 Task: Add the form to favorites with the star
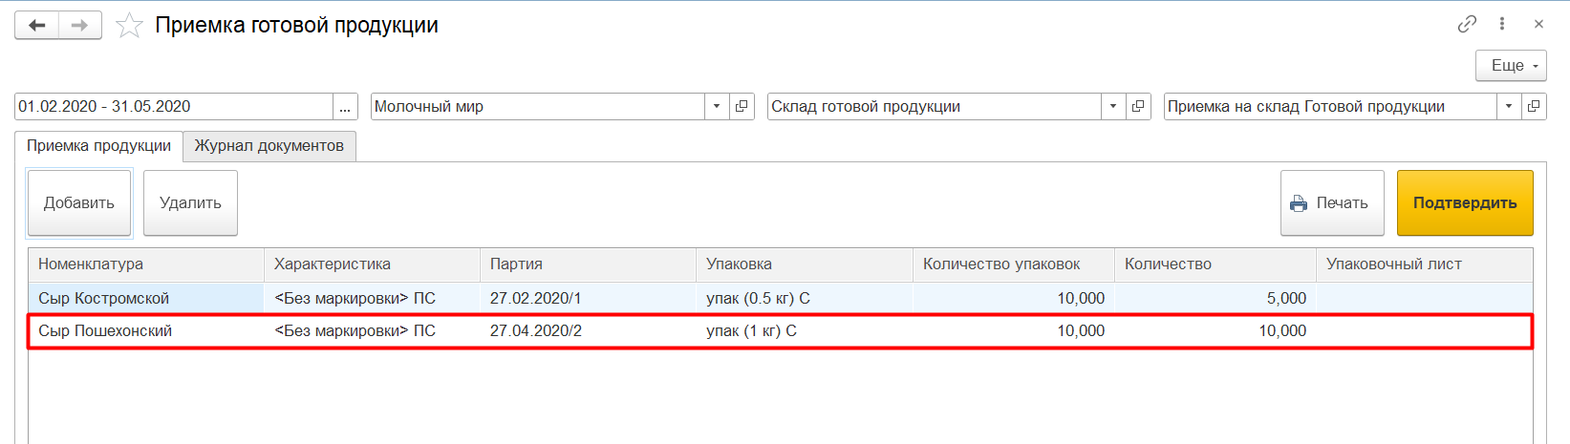(x=129, y=26)
